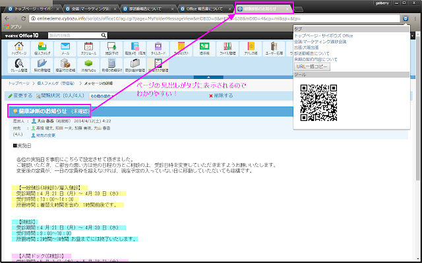Collapse the application menu with up-arrow bar
The image size is (422, 263).
(208, 78)
